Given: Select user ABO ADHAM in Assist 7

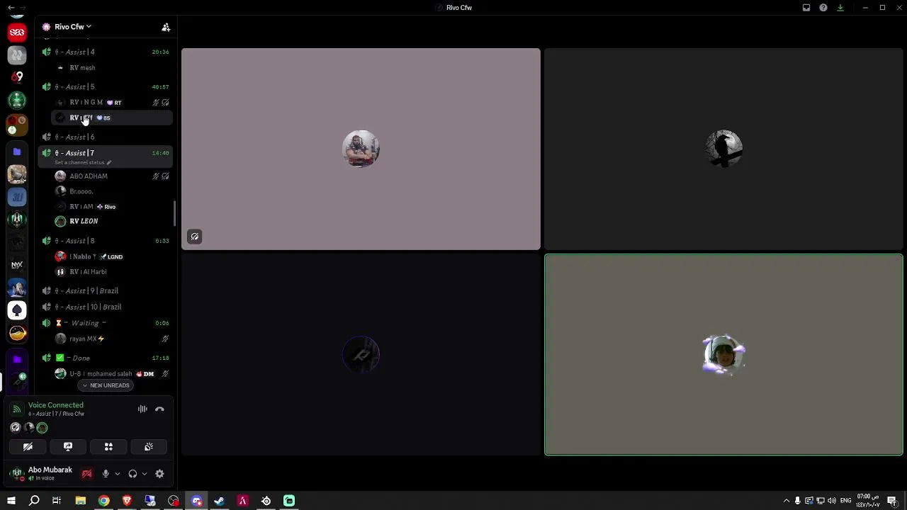Looking at the screenshot, I should pyautogui.click(x=112, y=176).
